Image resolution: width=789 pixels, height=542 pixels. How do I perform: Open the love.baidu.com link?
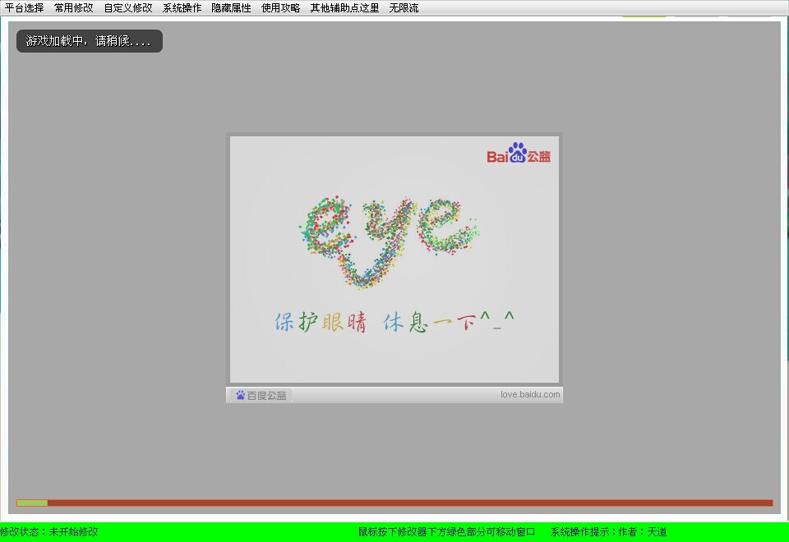click(x=530, y=394)
